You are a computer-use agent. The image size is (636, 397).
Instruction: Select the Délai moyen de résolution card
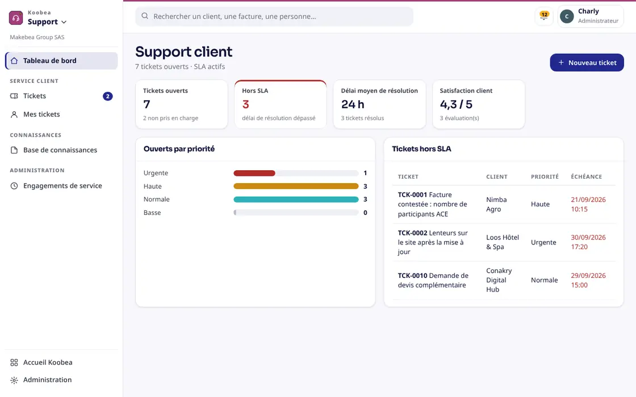[x=379, y=104]
